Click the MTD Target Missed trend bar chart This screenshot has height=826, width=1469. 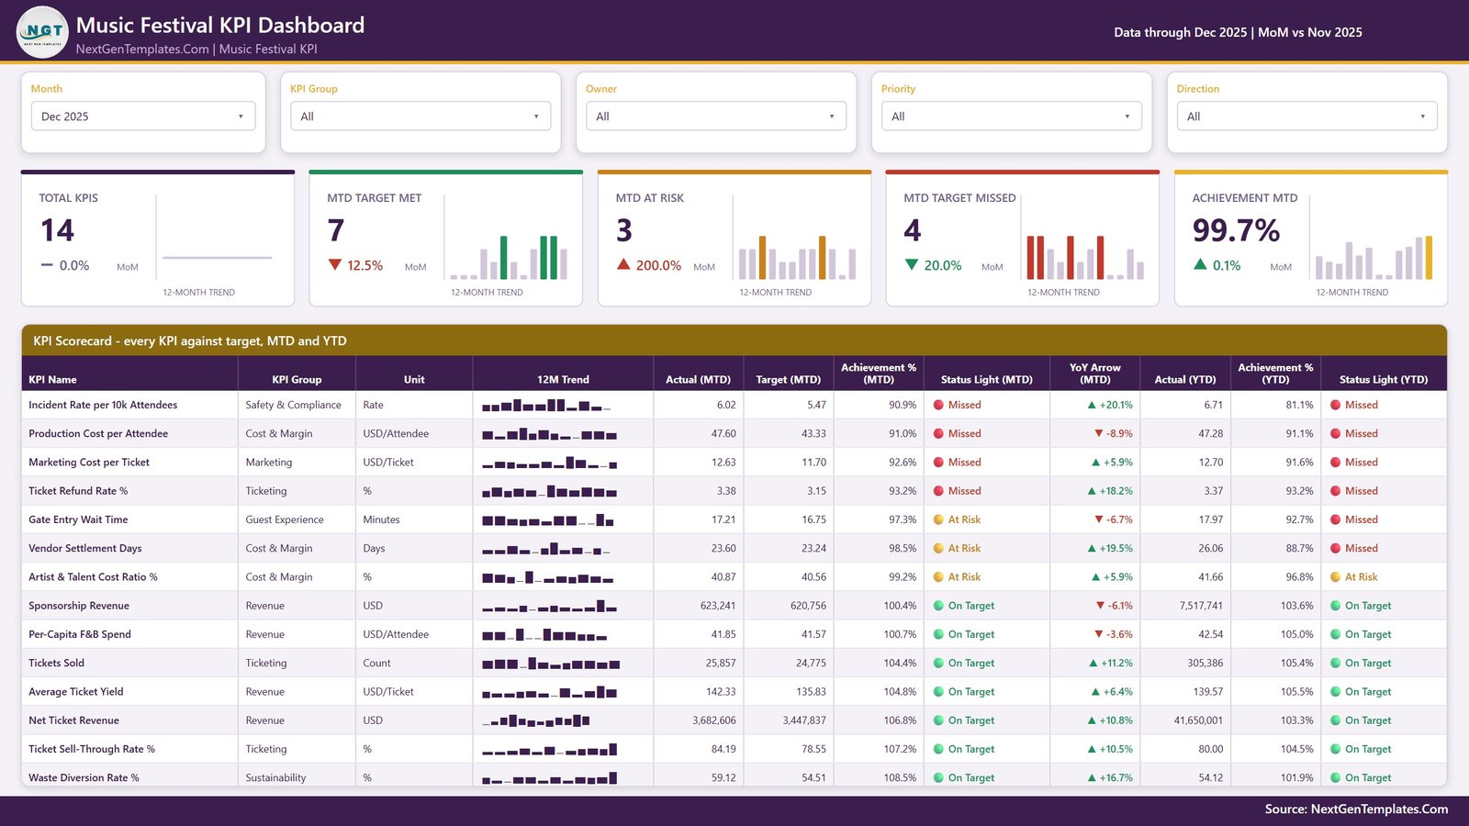tap(1085, 257)
